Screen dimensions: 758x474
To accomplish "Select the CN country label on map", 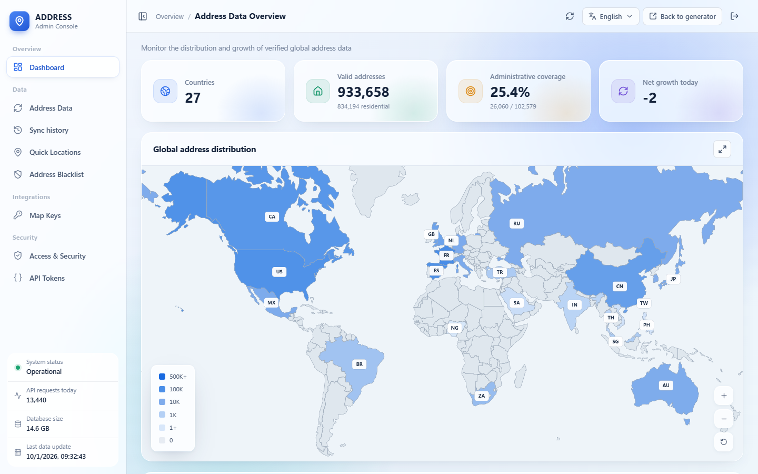I will [x=620, y=287].
